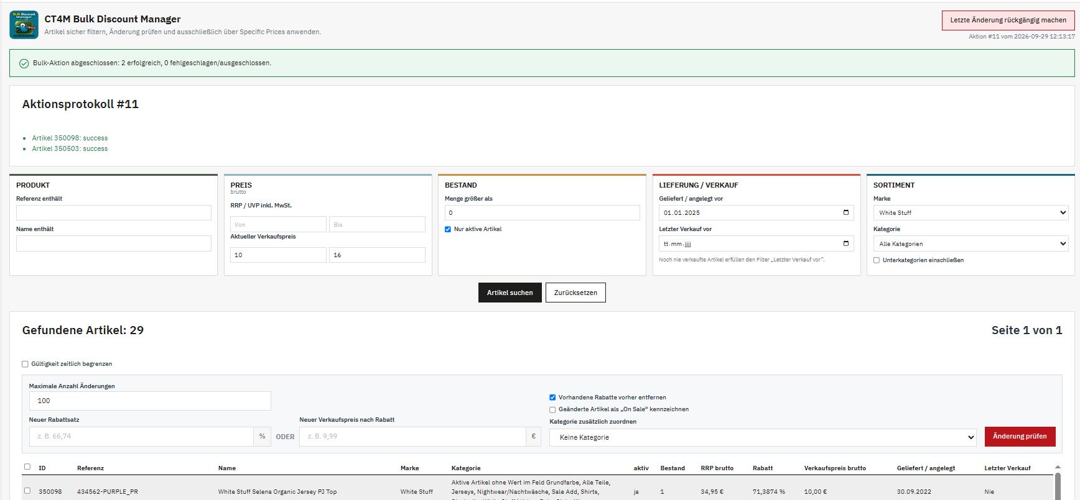
Task: Check Geänderte Artikel als On Sale kennzeichnen
Action: coord(552,409)
